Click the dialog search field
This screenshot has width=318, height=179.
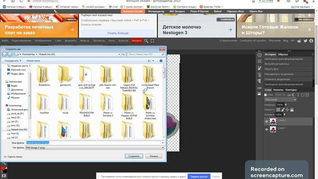[146, 54]
